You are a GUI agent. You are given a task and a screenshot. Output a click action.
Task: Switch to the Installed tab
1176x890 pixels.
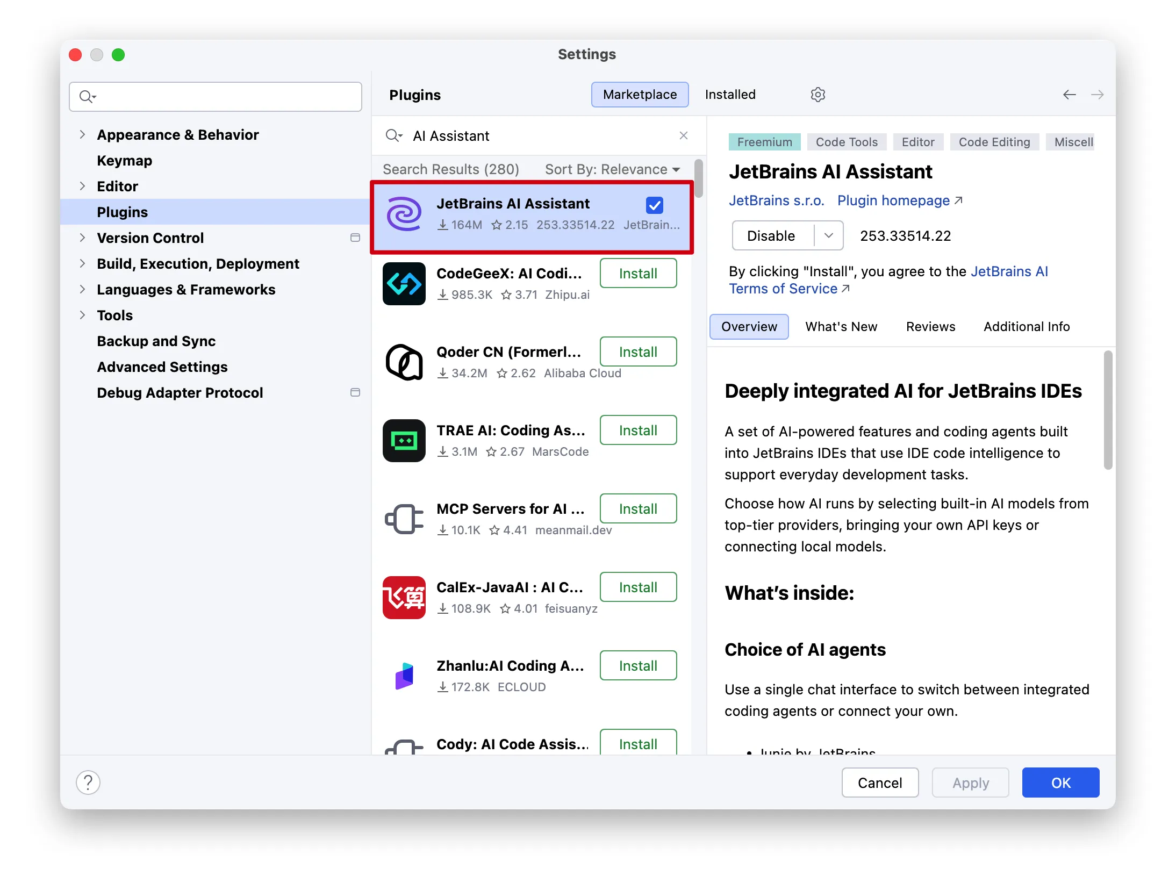click(x=730, y=95)
